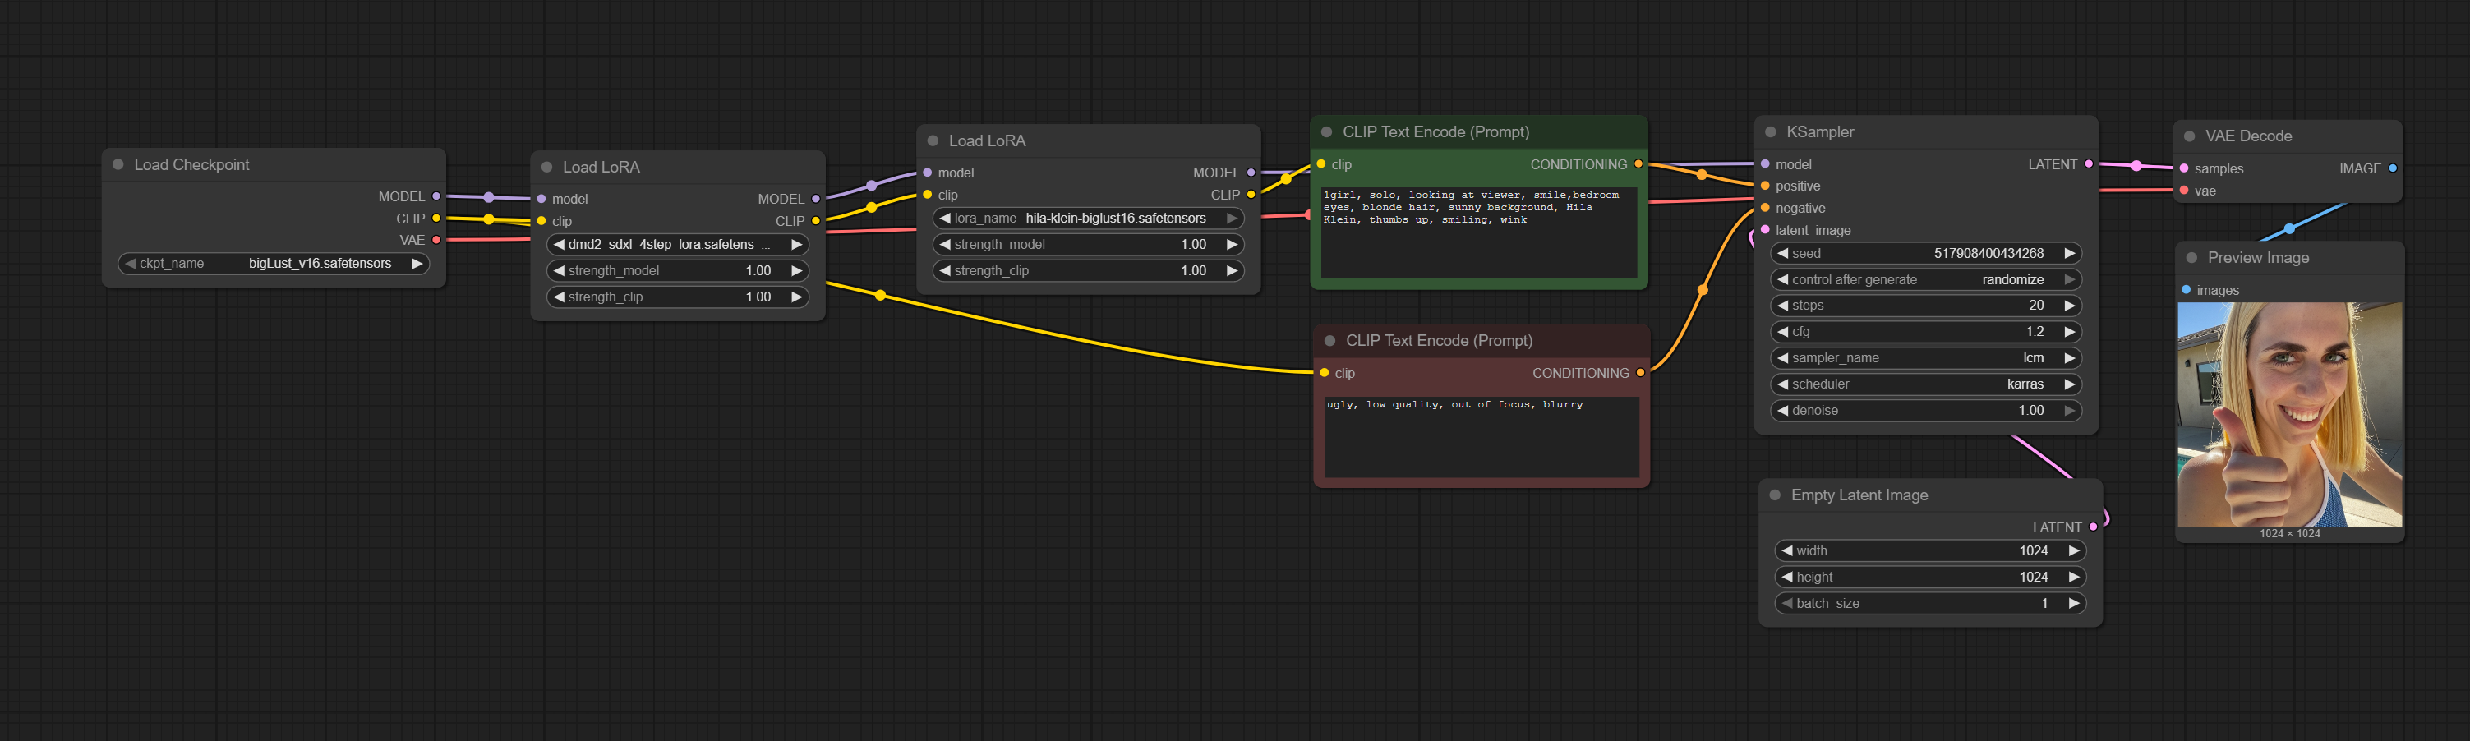Click the left arrow to decrease cfg value
This screenshot has width=2470, height=741.
pyautogui.click(x=1782, y=332)
